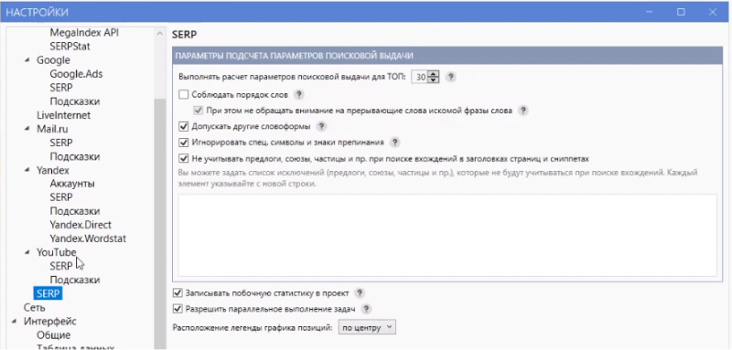Uncheck Допускать другие словоформы
Screen dimensions: 732x350
click(184, 126)
